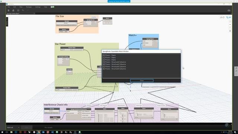
Task: Select False on the File Size Boolean node
Action: coord(66,32)
